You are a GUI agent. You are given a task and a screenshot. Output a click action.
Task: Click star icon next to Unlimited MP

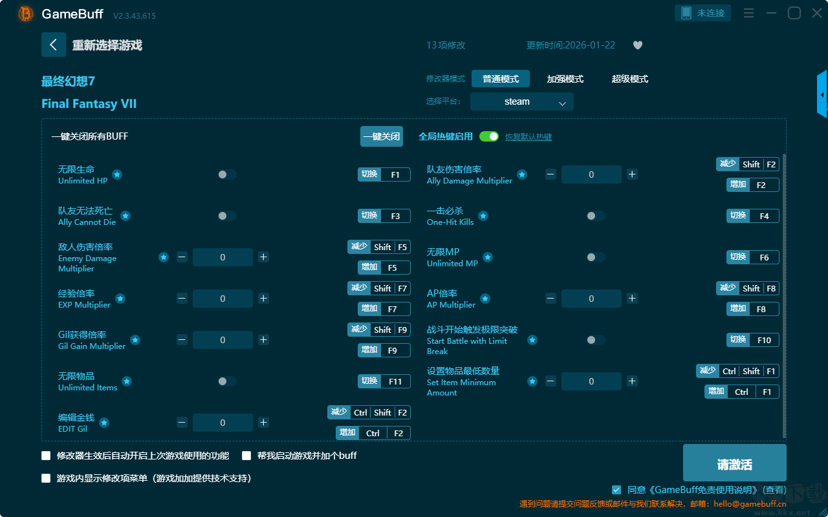(488, 257)
